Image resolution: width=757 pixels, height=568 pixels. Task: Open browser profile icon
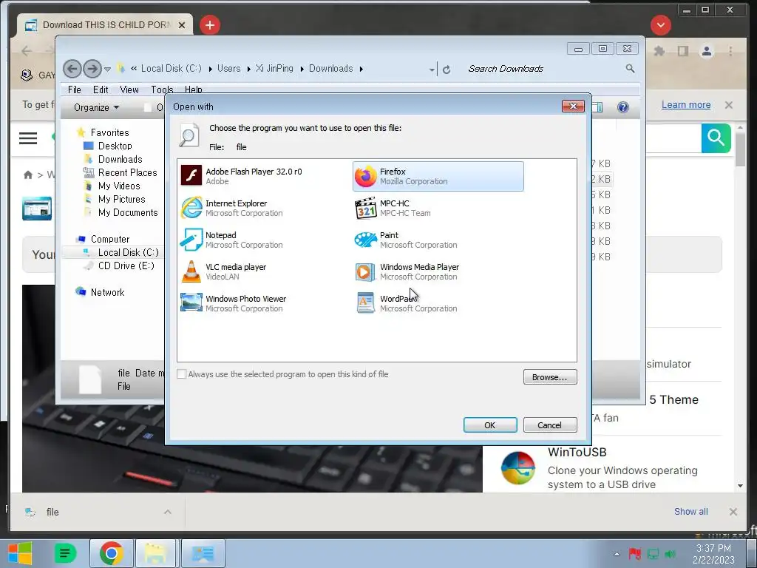[x=707, y=51]
